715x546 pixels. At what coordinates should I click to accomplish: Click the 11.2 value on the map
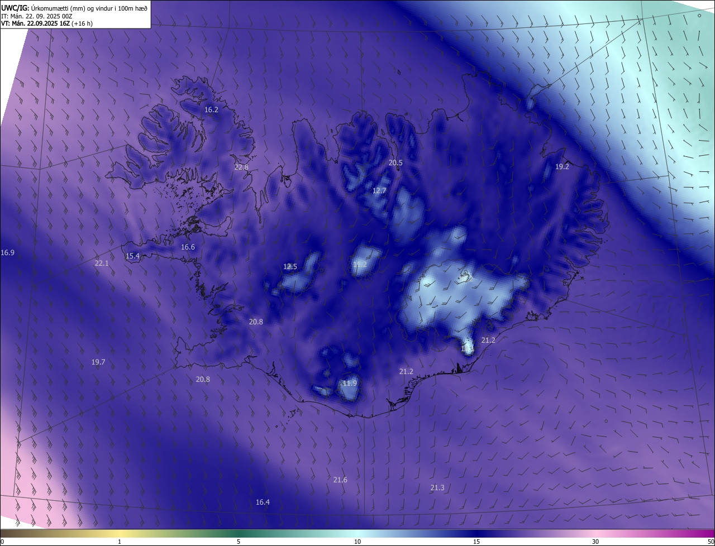360,265
